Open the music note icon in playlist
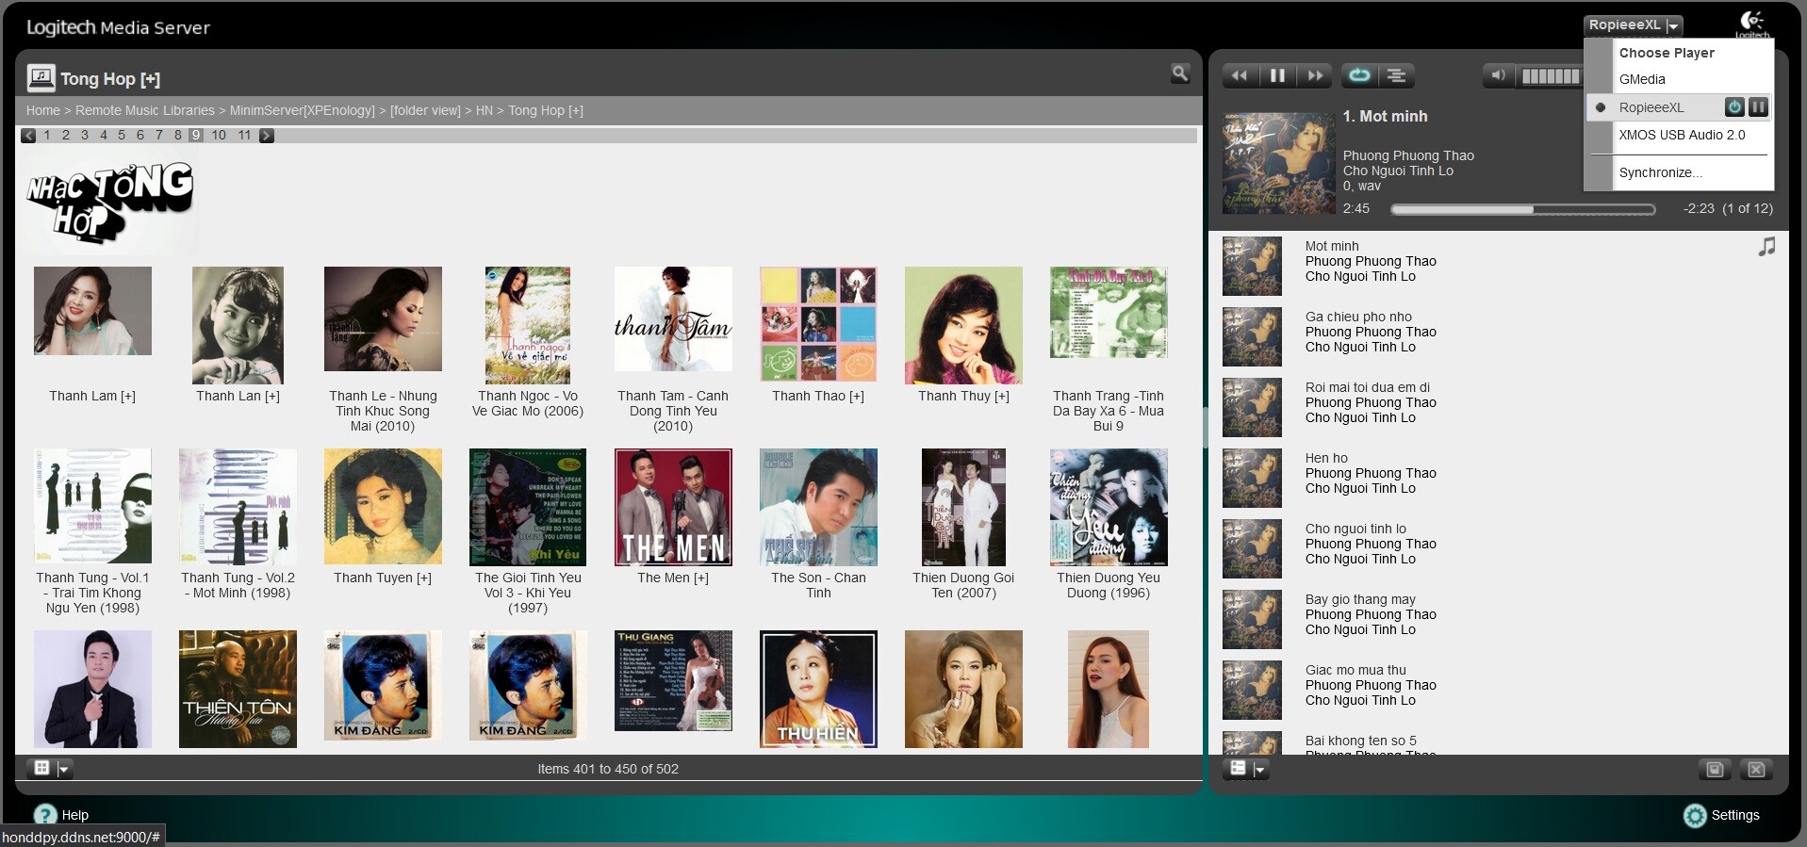The image size is (1807, 847). [1766, 247]
